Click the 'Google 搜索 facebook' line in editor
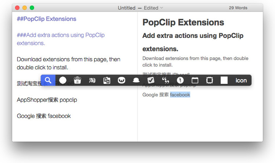 44,116
